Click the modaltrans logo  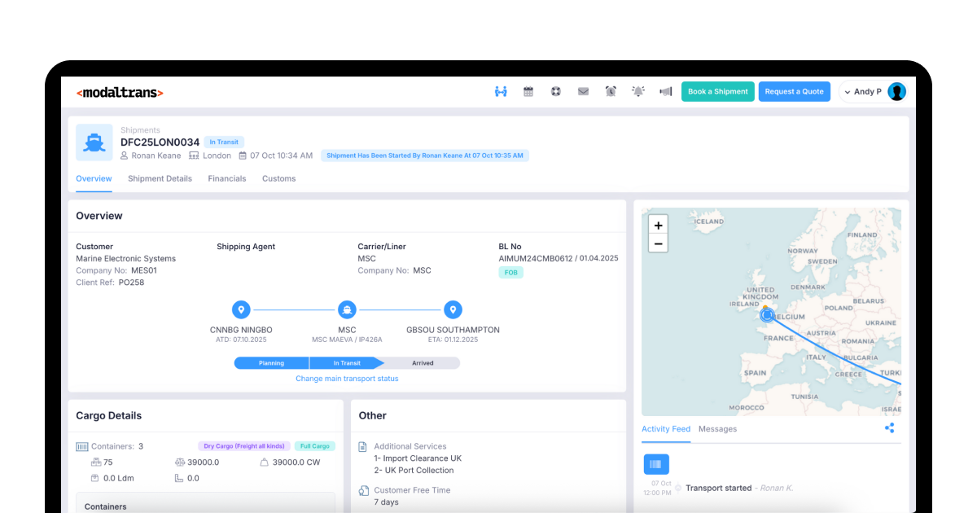click(x=120, y=92)
